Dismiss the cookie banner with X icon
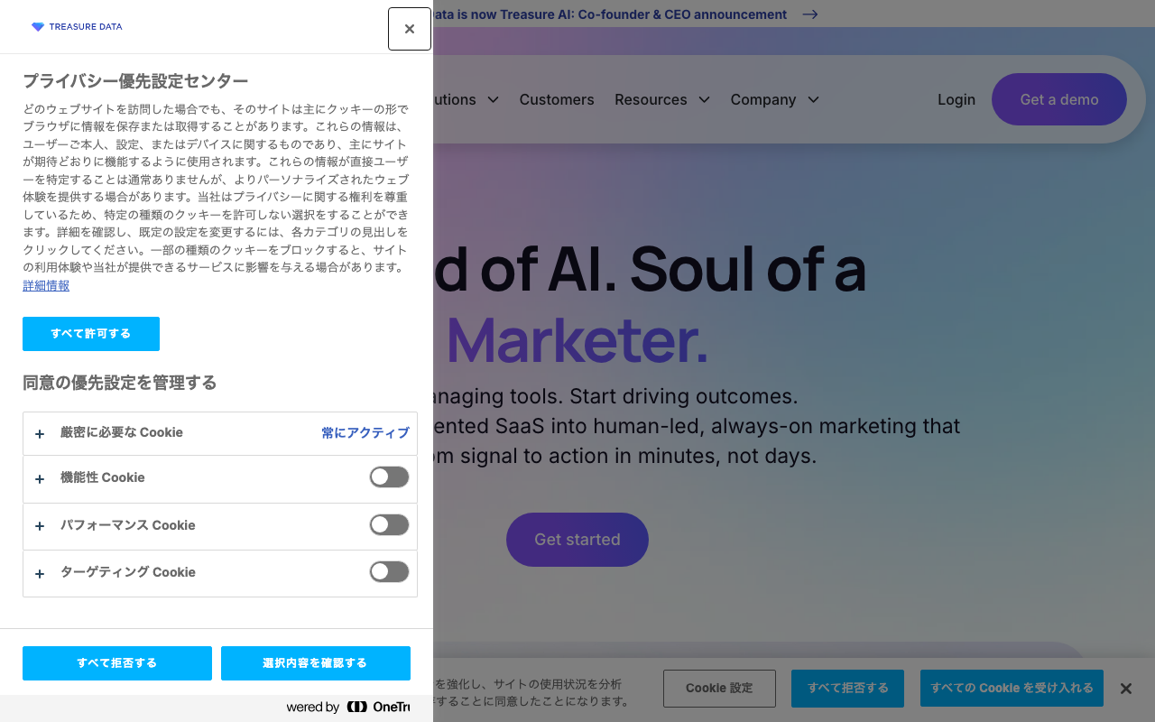This screenshot has height=722, width=1155. pos(1126,689)
